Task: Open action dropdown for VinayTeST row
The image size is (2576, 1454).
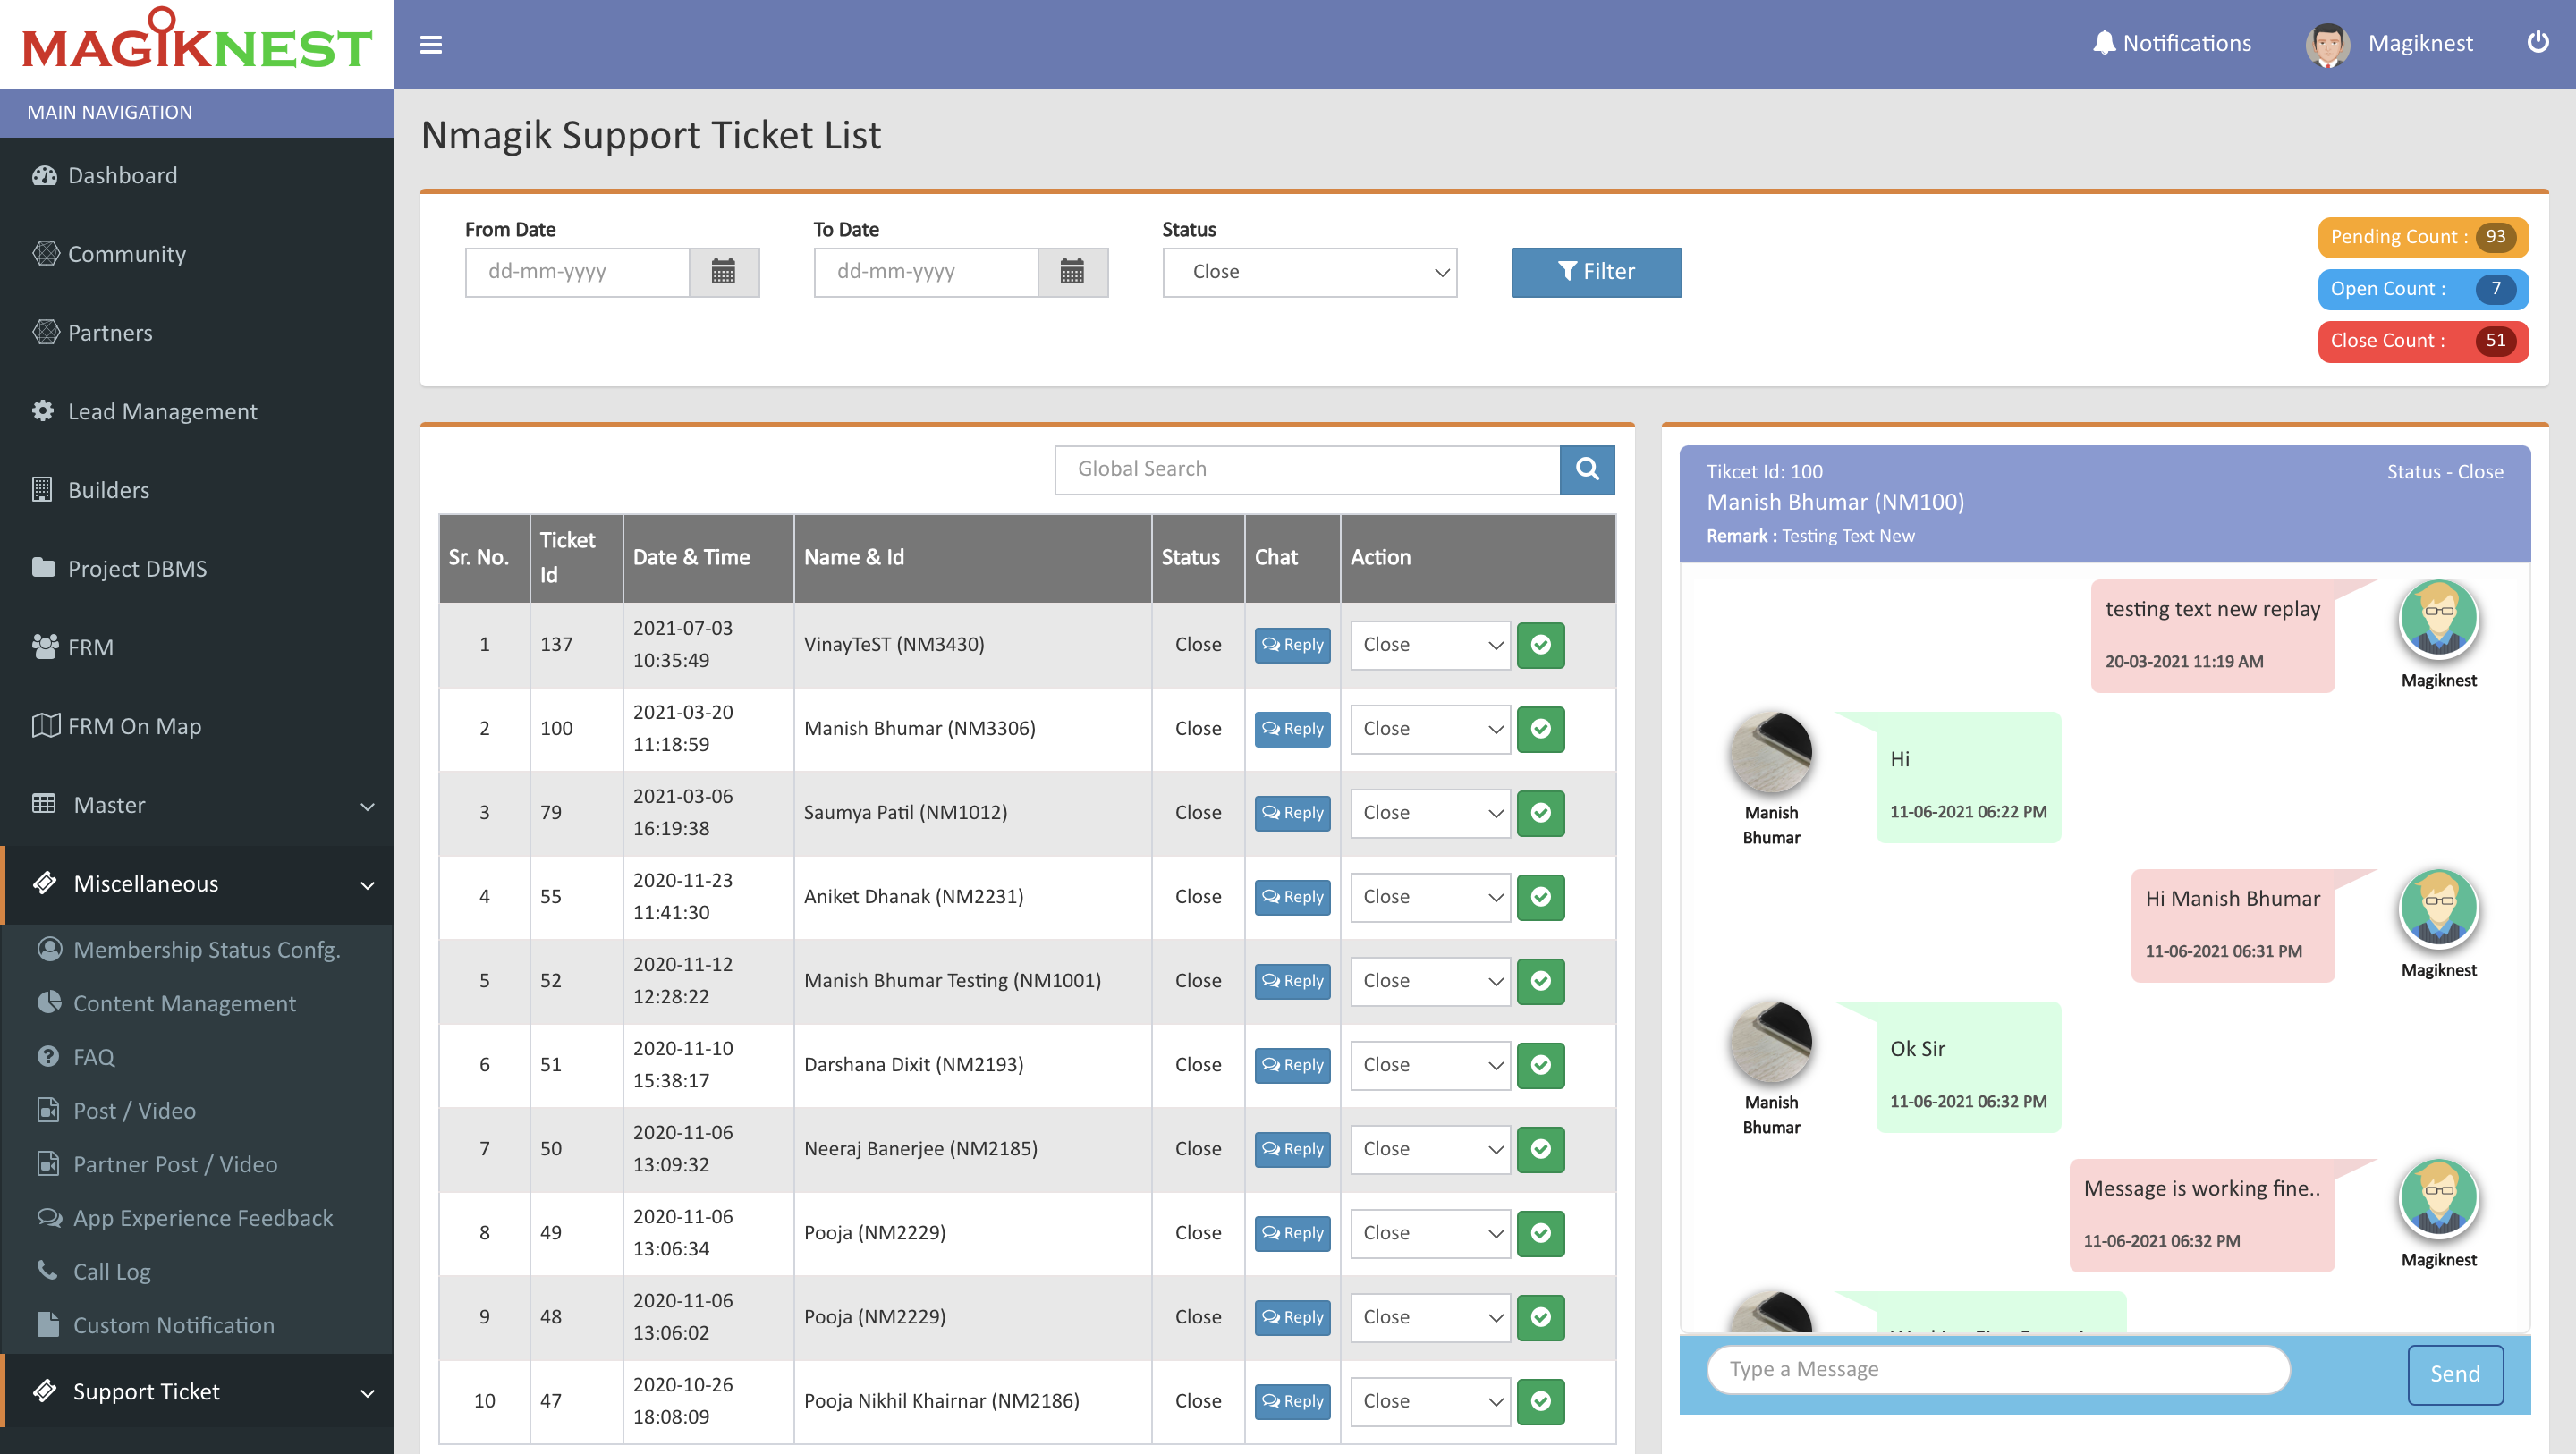Action: (x=1430, y=645)
